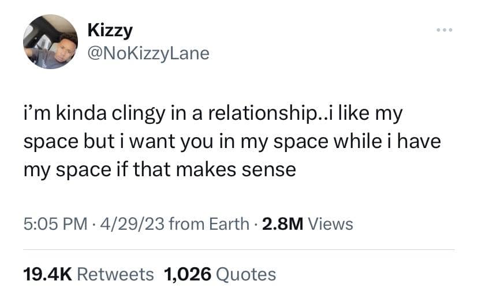Click the word "Views"
The width and height of the screenshot is (478, 296).
click(x=331, y=223)
